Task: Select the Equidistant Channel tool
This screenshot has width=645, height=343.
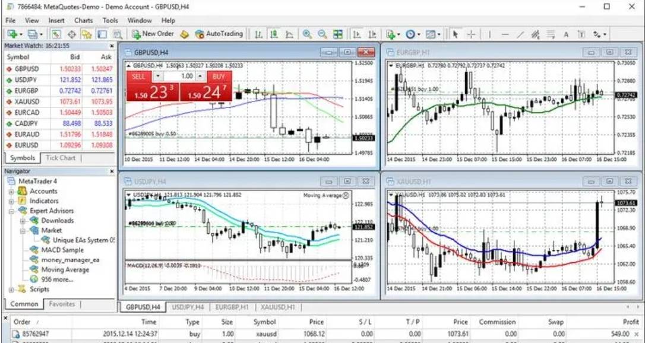Action: [536, 34]
